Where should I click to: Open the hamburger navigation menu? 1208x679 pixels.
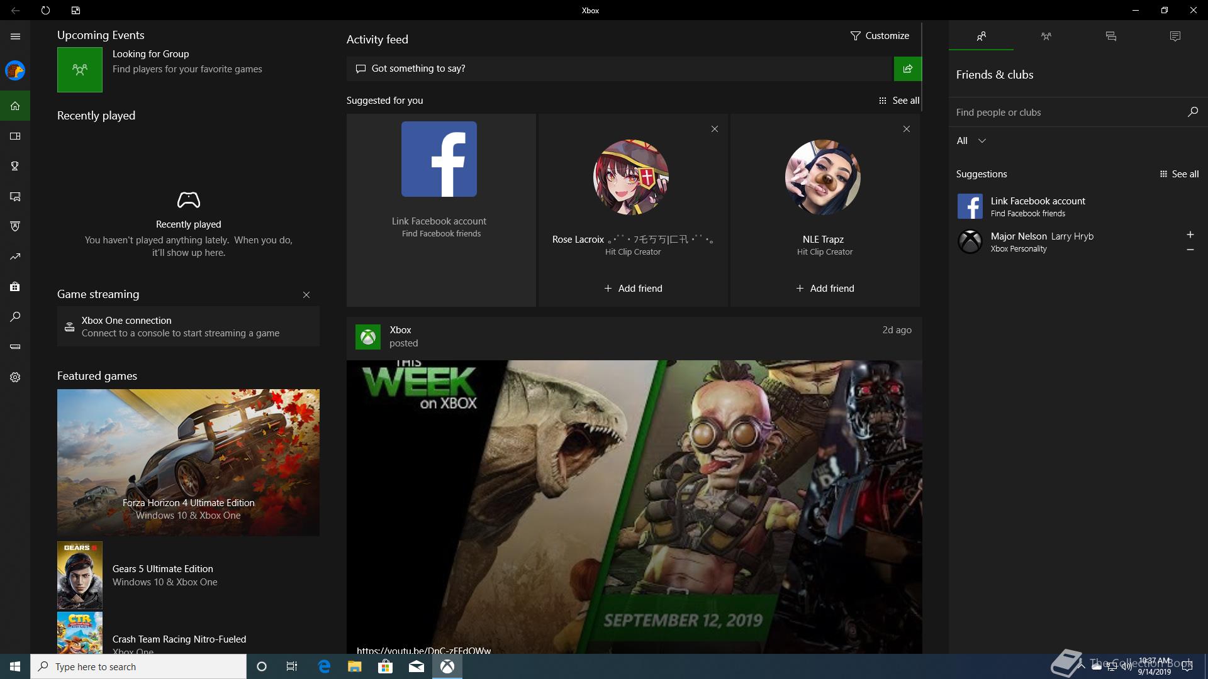(15, 36)
